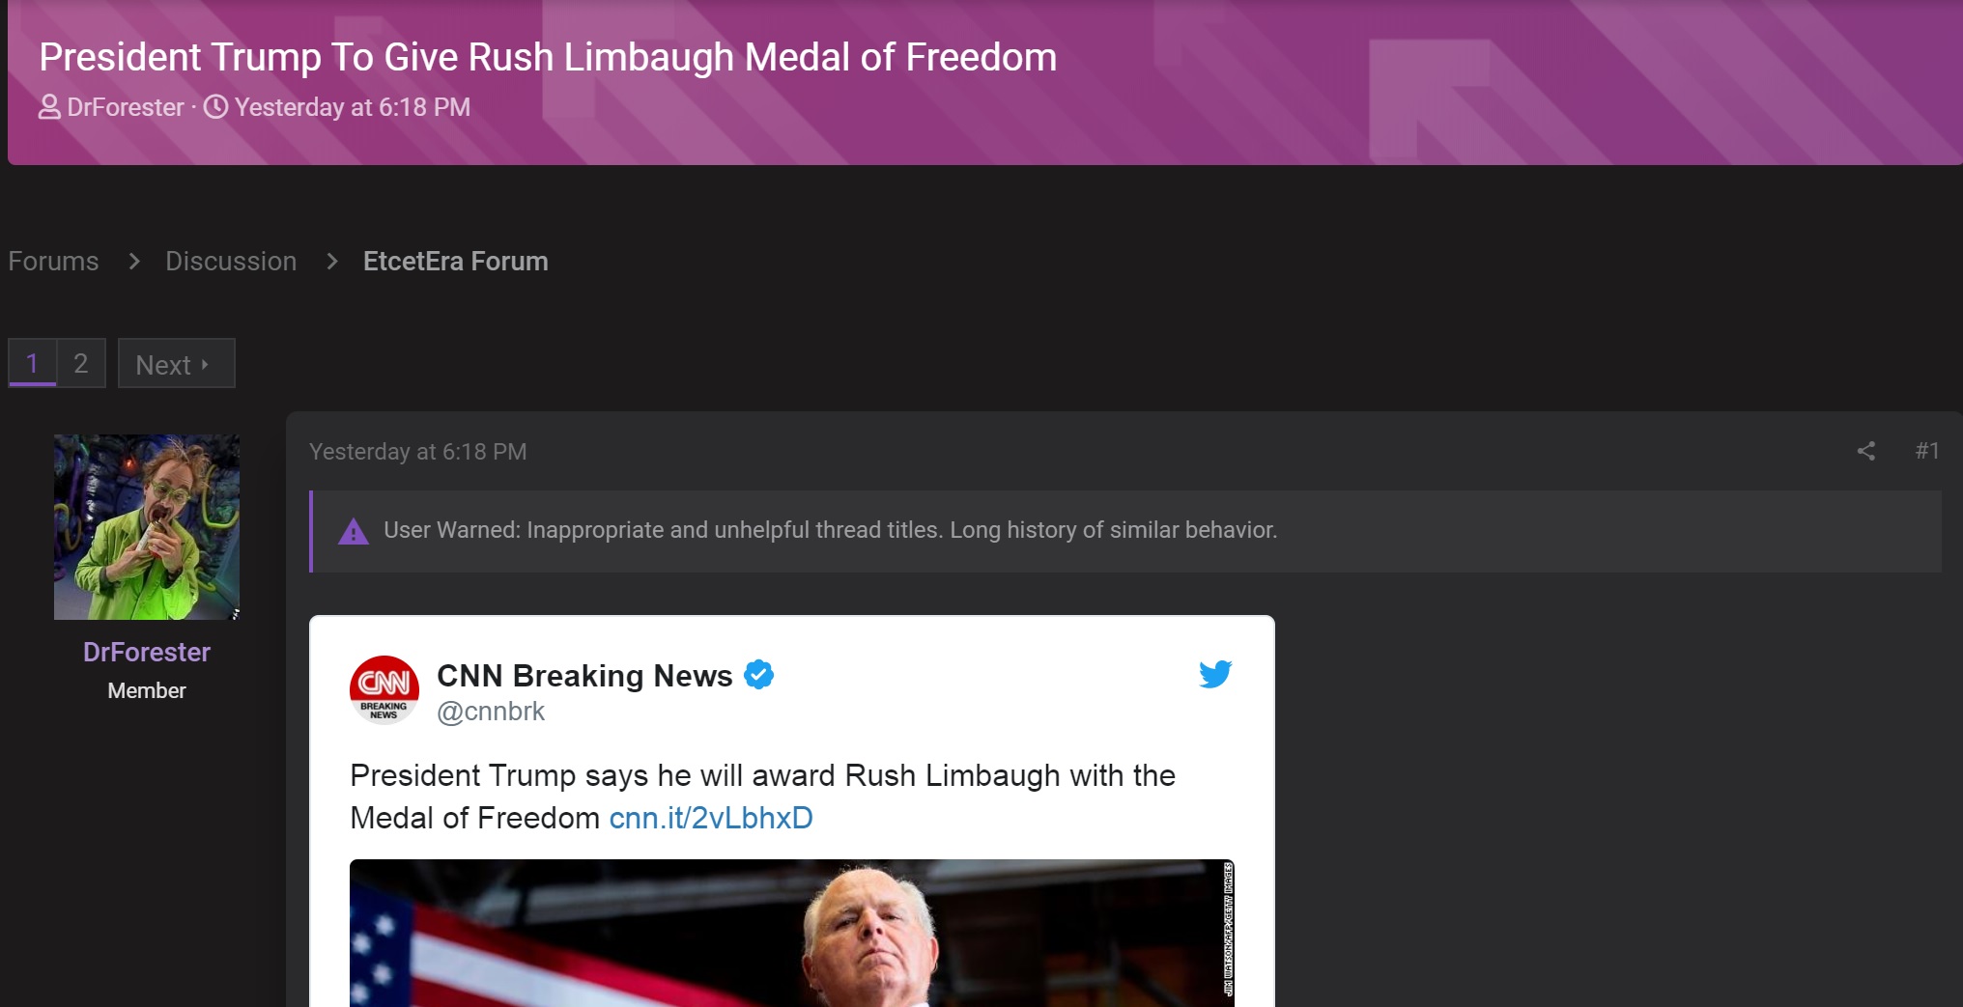This screenshot has height=1007, width=1963.
Task: Click the clock icon in thread header
Action: 216,107
